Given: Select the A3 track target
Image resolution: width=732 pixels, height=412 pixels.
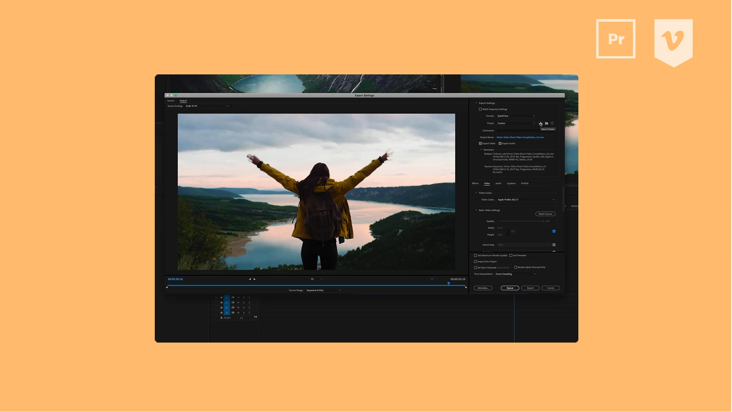Looking at the screenshot, I should (x=227, y=307).
